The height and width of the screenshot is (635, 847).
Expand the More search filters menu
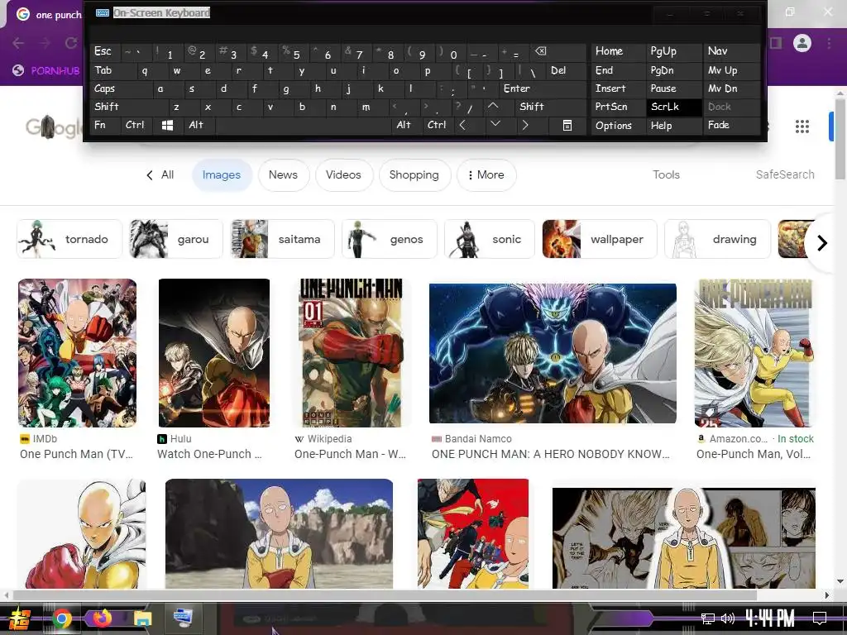point(486,175)
